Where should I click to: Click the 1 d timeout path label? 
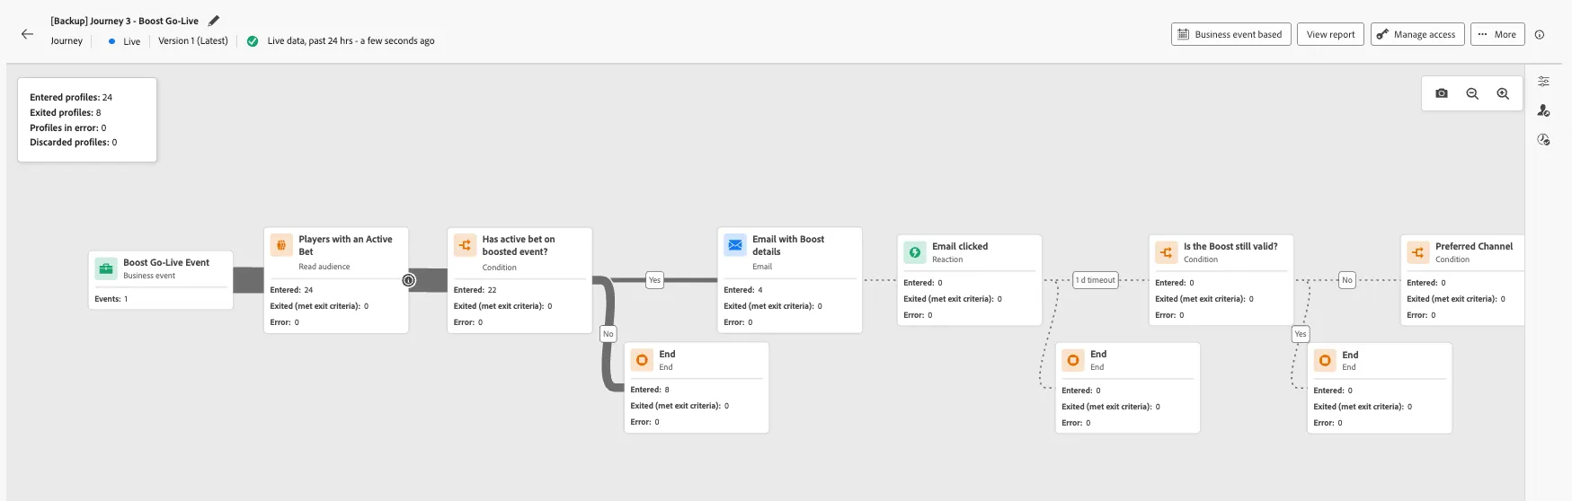click(x=1095, y=280)
